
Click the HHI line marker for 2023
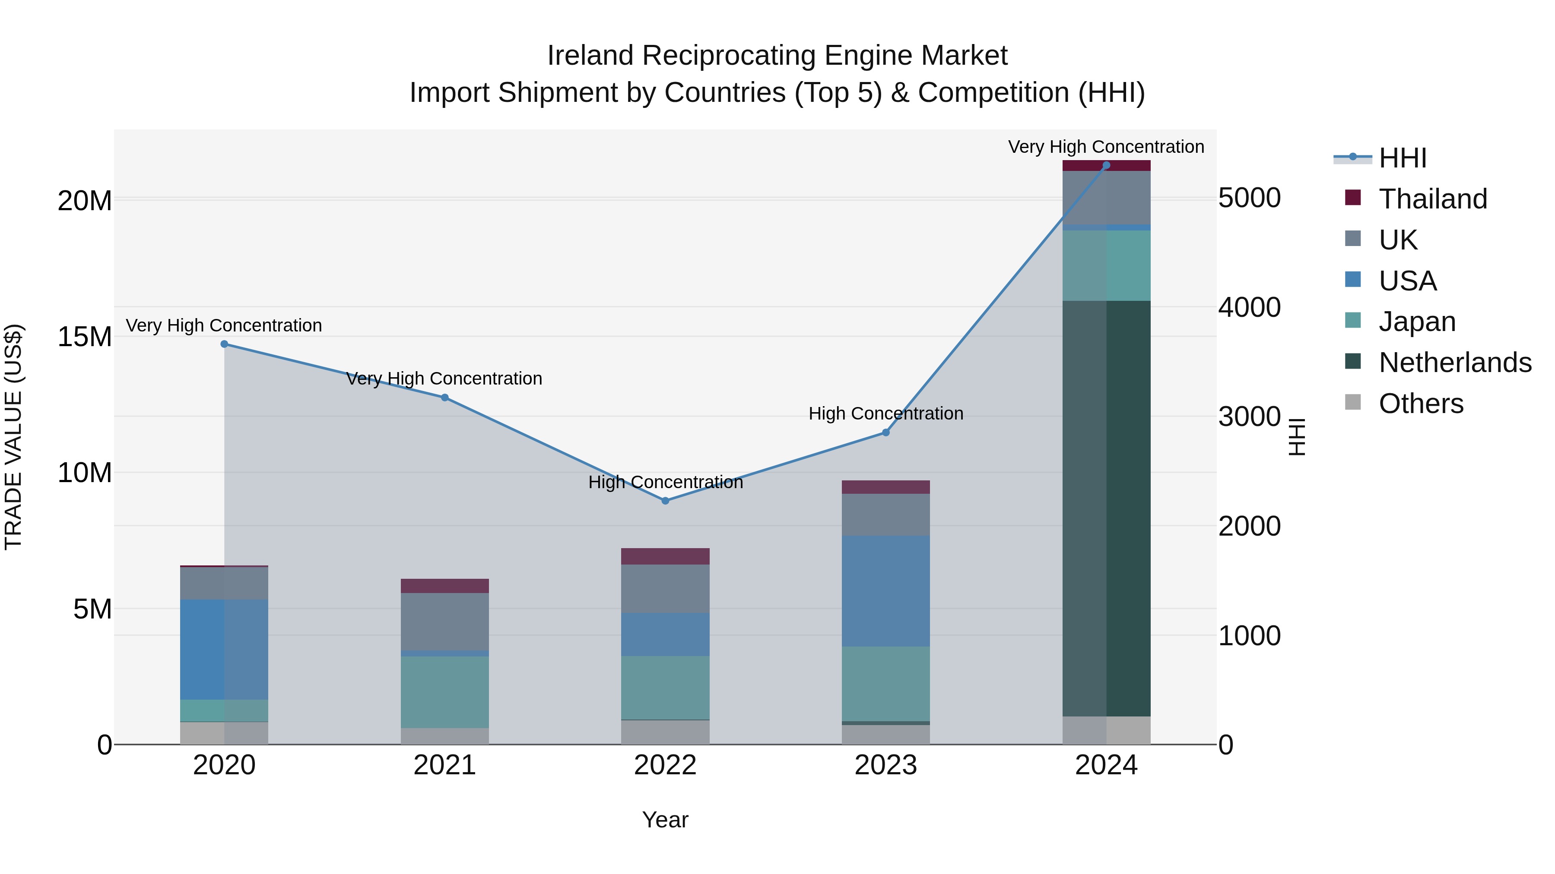pos(885,432)
